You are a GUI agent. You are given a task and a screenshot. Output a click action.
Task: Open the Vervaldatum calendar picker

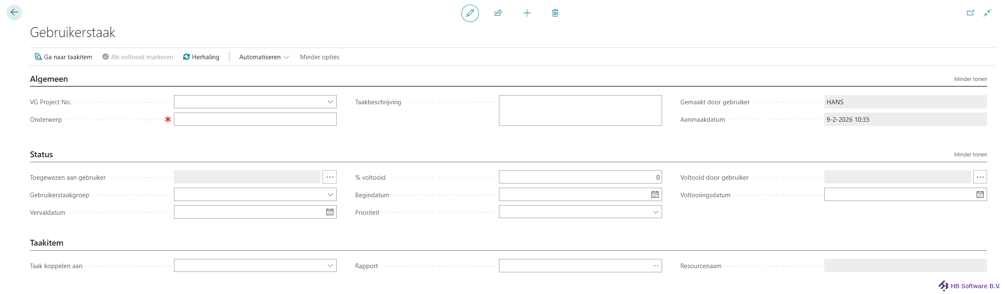pyautogui.click(x=330, y=212)
